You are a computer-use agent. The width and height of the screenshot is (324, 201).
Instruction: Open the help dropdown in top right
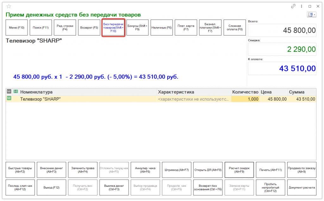311,15
